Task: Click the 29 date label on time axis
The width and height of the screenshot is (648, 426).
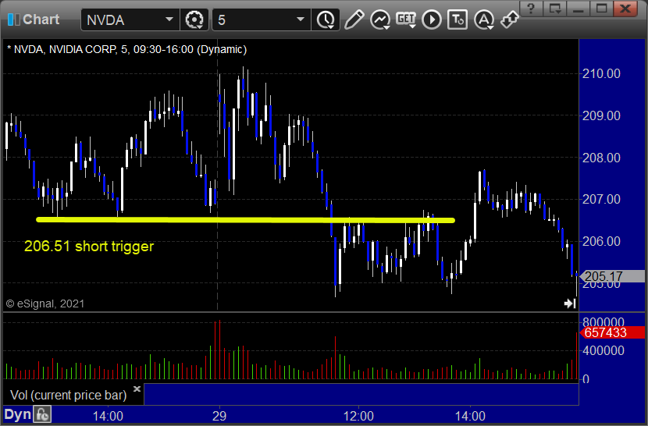Action: tap(219, 416)
